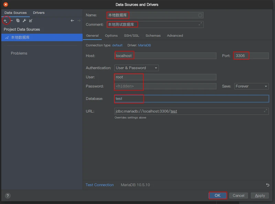Viewport: 275px width, 204px height.
Task: Click into the Host field containing localhost
Action: (165, 56)
